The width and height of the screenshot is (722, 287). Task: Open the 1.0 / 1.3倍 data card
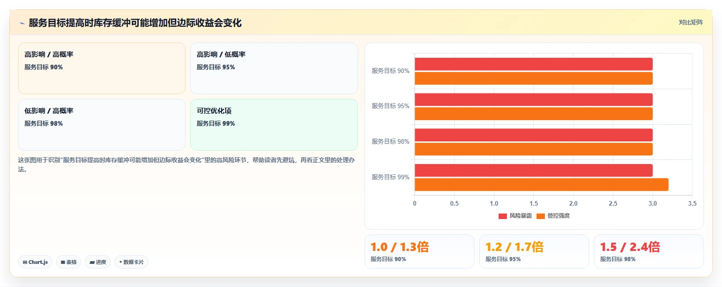coord(420,251)
